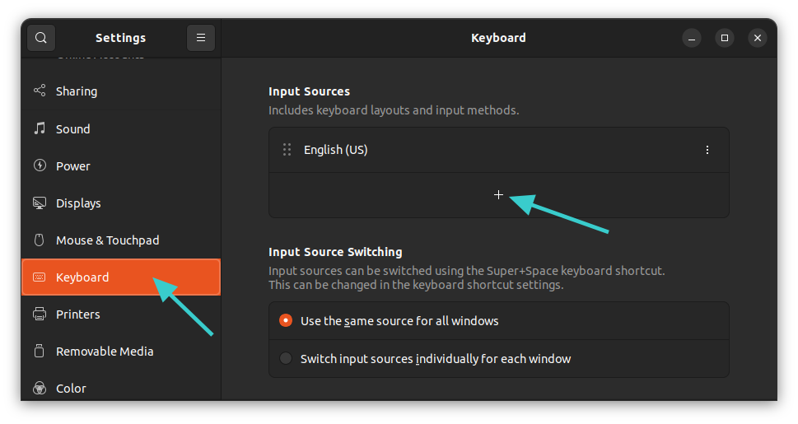The image size is (798, 424).
Task: Click the Color icon in sidebar
Action: [40, 388]
